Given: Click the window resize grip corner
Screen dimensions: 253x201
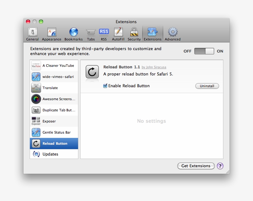Looking at the screenshot, I should pyautogui.click(x=228, y=172).
